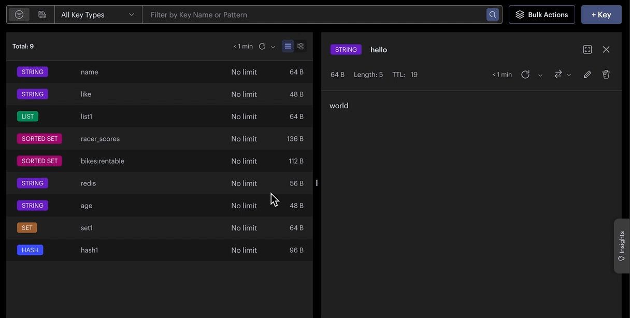This screenshot has width=630, height=318.
Task: Open Bulk Actions
Action: (x=542, y=15)
